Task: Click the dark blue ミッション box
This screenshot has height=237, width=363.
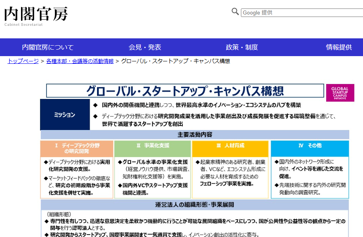Action: (65, 115)
